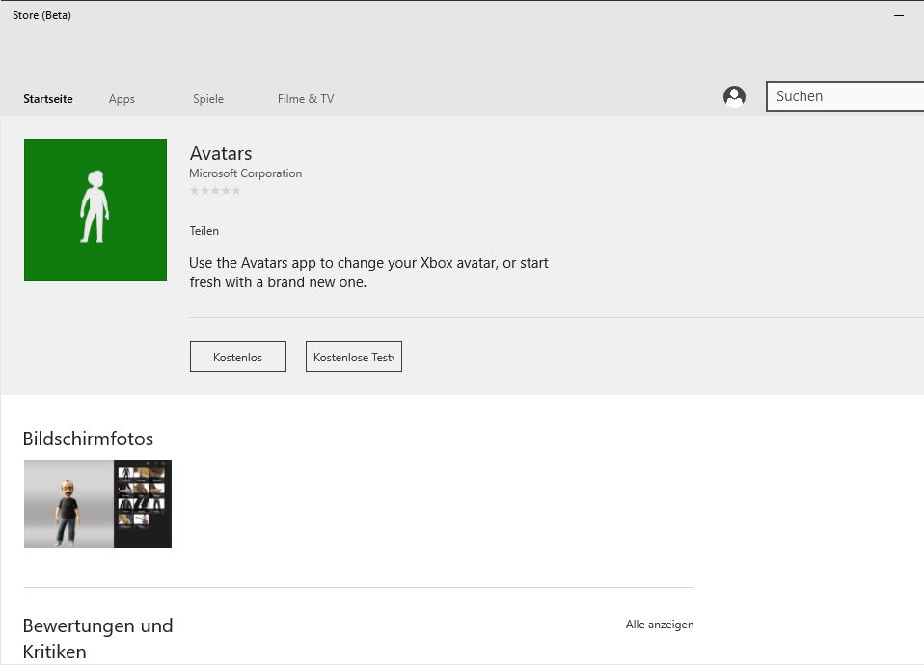Click the Bewertungen und Kritiken heading
924x665 pixels.
tap(97, 638)
